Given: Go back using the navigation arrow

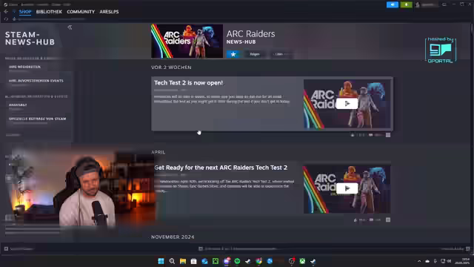Looking at the screenshot, I should click(6, 12).
